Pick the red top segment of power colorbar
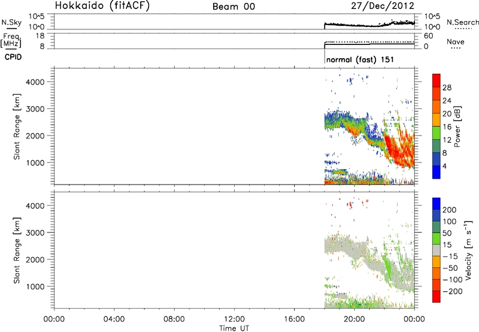Image resolution: width=479 pixels, height=332 pixels. pyautogui.click(x=436, y=80)
